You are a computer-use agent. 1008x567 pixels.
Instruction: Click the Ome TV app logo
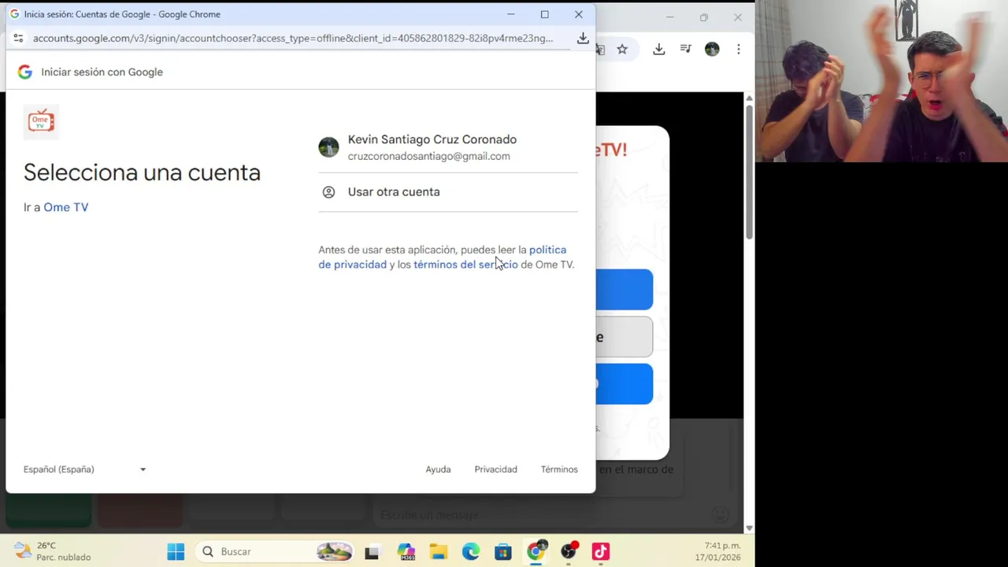click(x=41, y=121)
